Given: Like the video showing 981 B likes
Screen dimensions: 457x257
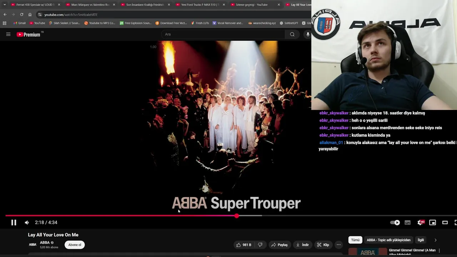Looking at the screenshot, I should click(243, 245).
